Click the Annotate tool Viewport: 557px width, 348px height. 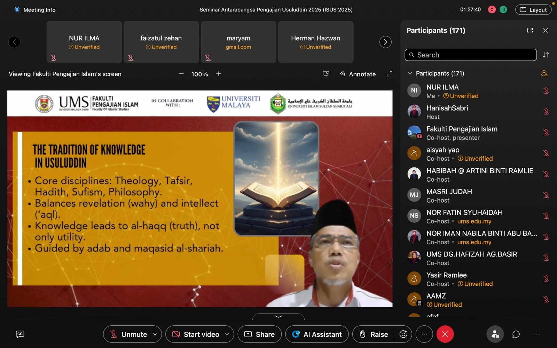pyautogui.click(x=358, y=74)
